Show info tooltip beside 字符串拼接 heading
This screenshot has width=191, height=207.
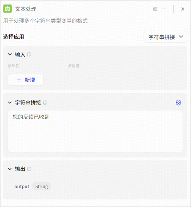pos(45,102)
